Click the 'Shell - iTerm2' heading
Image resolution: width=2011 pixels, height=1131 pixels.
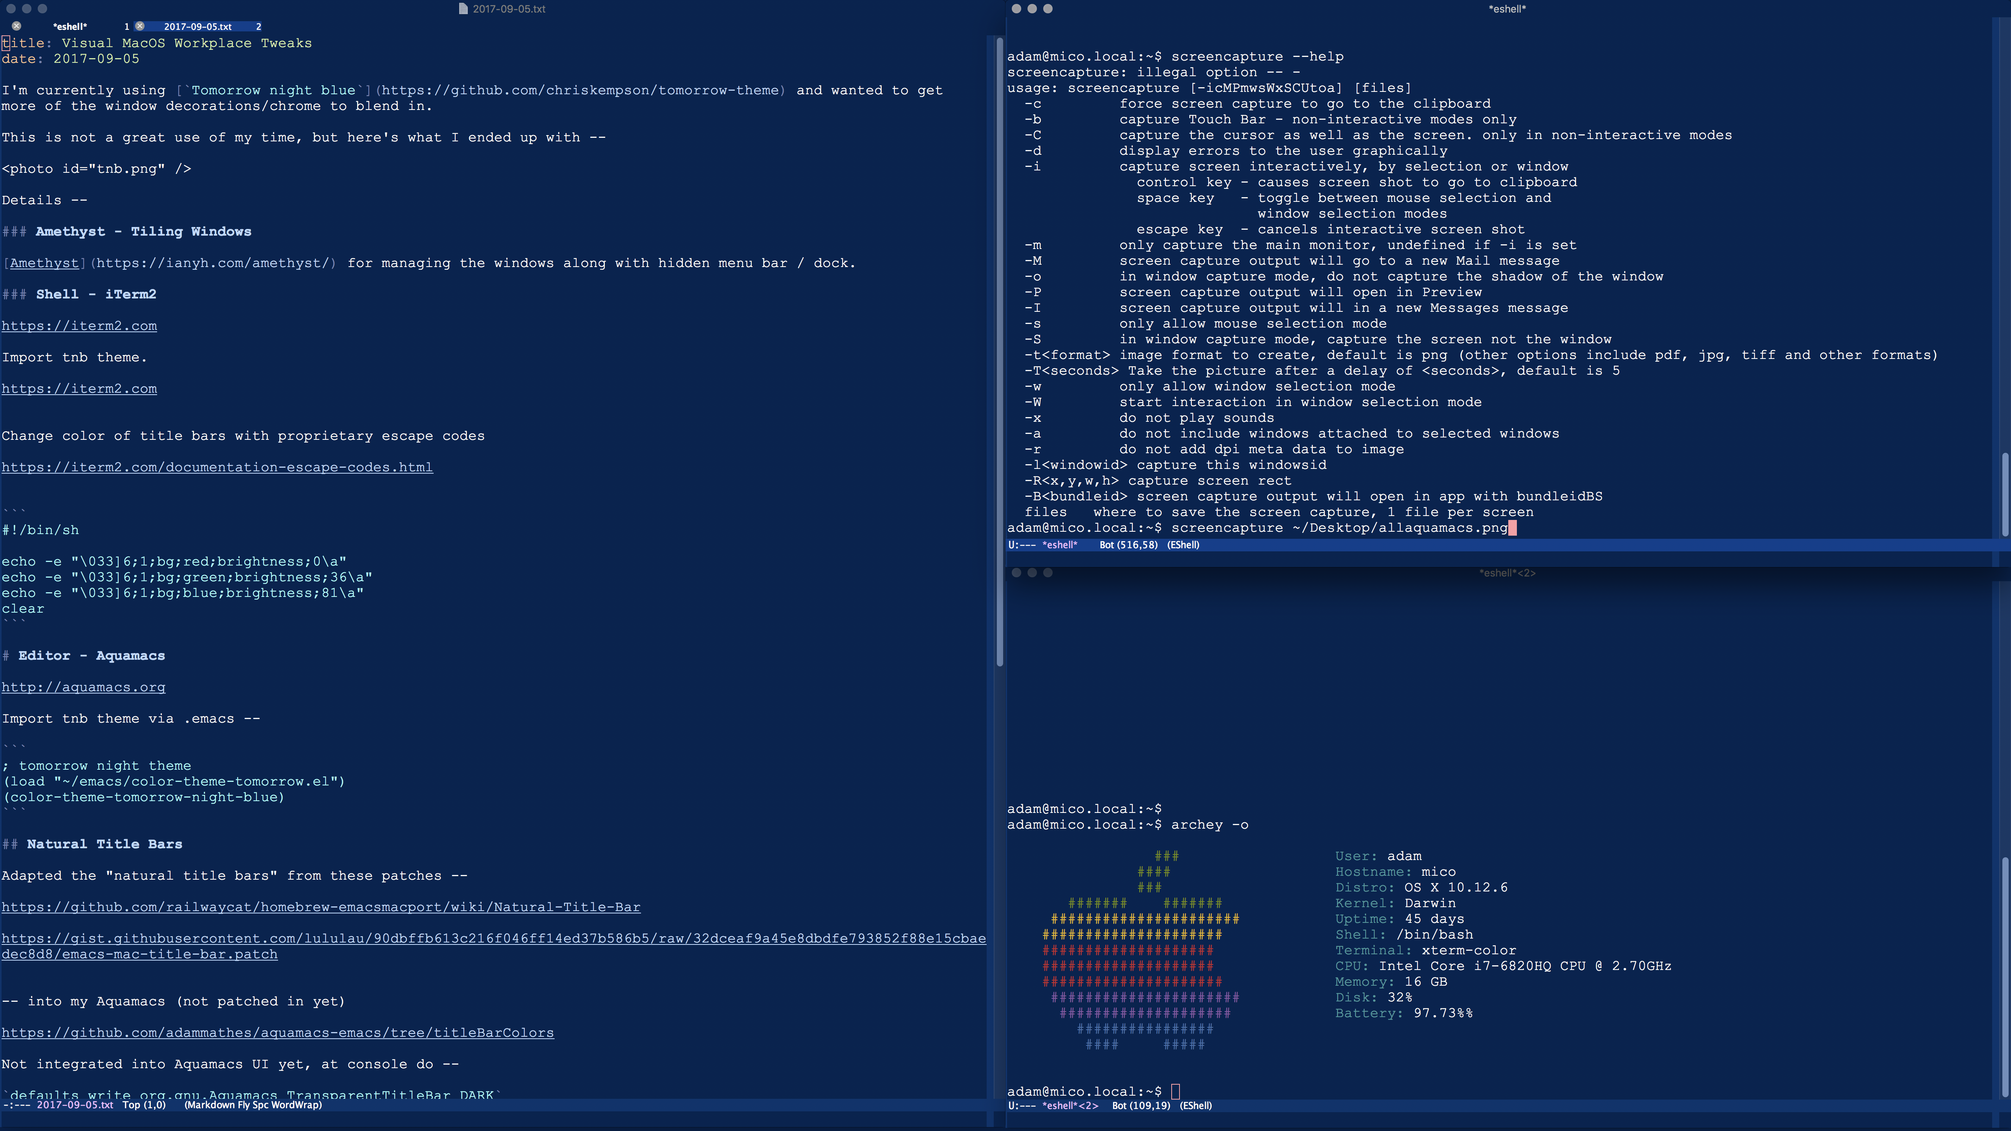click(x=96, y=294)
